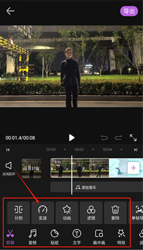Open the 滤镜 filter tool
This screenshot has width=143, height=250.
click(x=91, y=213)
